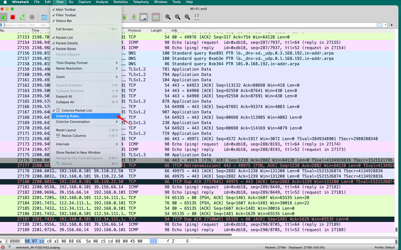Sort by No. column header

(x=15, y=31)
